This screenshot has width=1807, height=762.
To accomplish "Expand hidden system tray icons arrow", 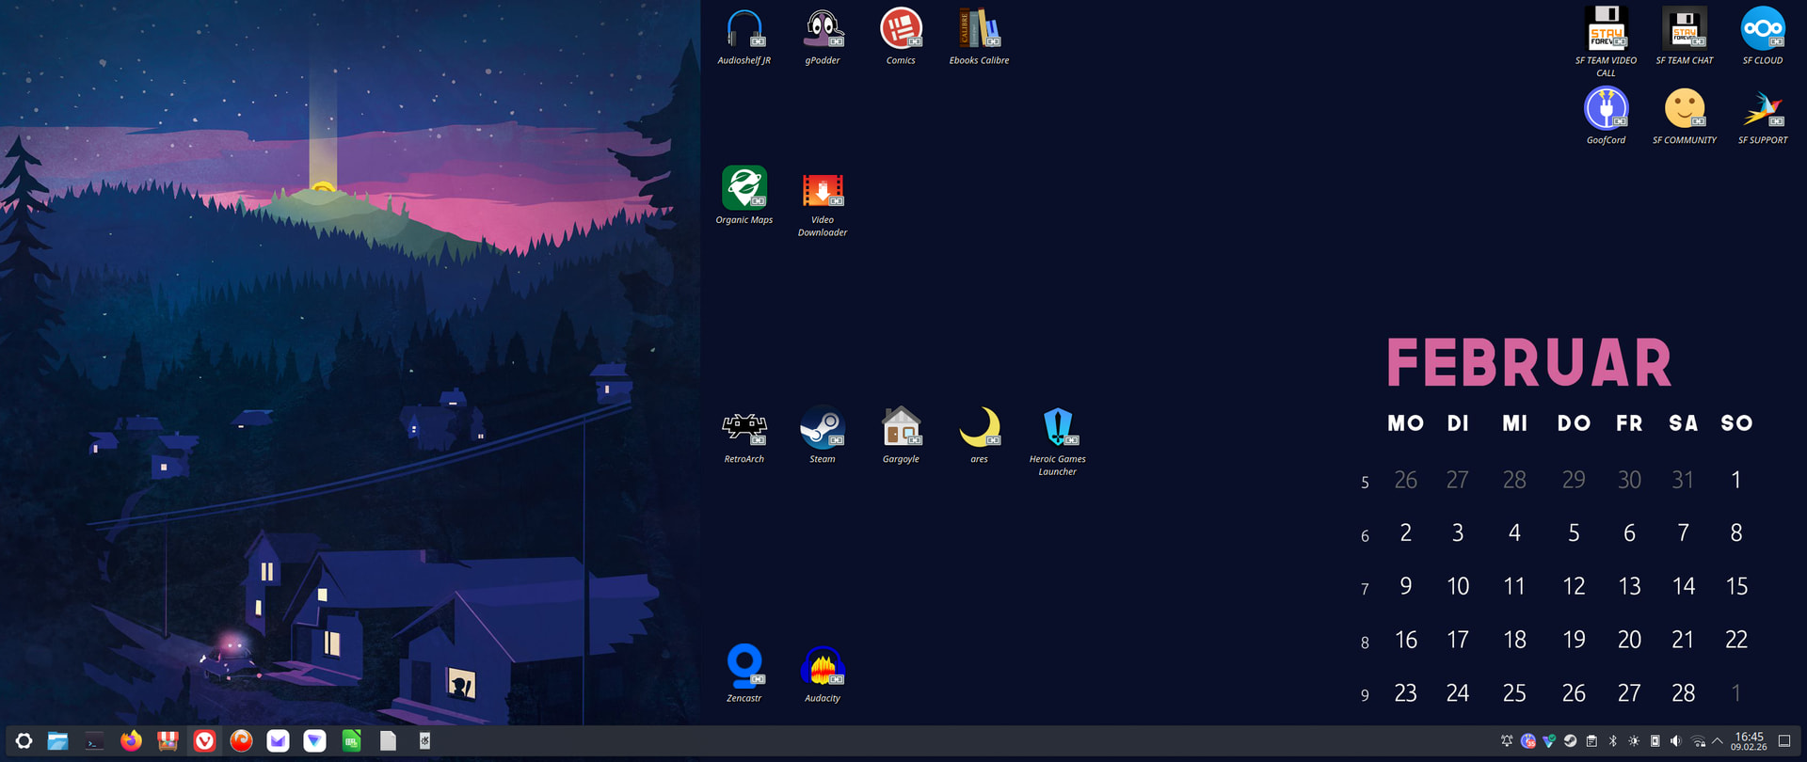I will point(1718,741).
